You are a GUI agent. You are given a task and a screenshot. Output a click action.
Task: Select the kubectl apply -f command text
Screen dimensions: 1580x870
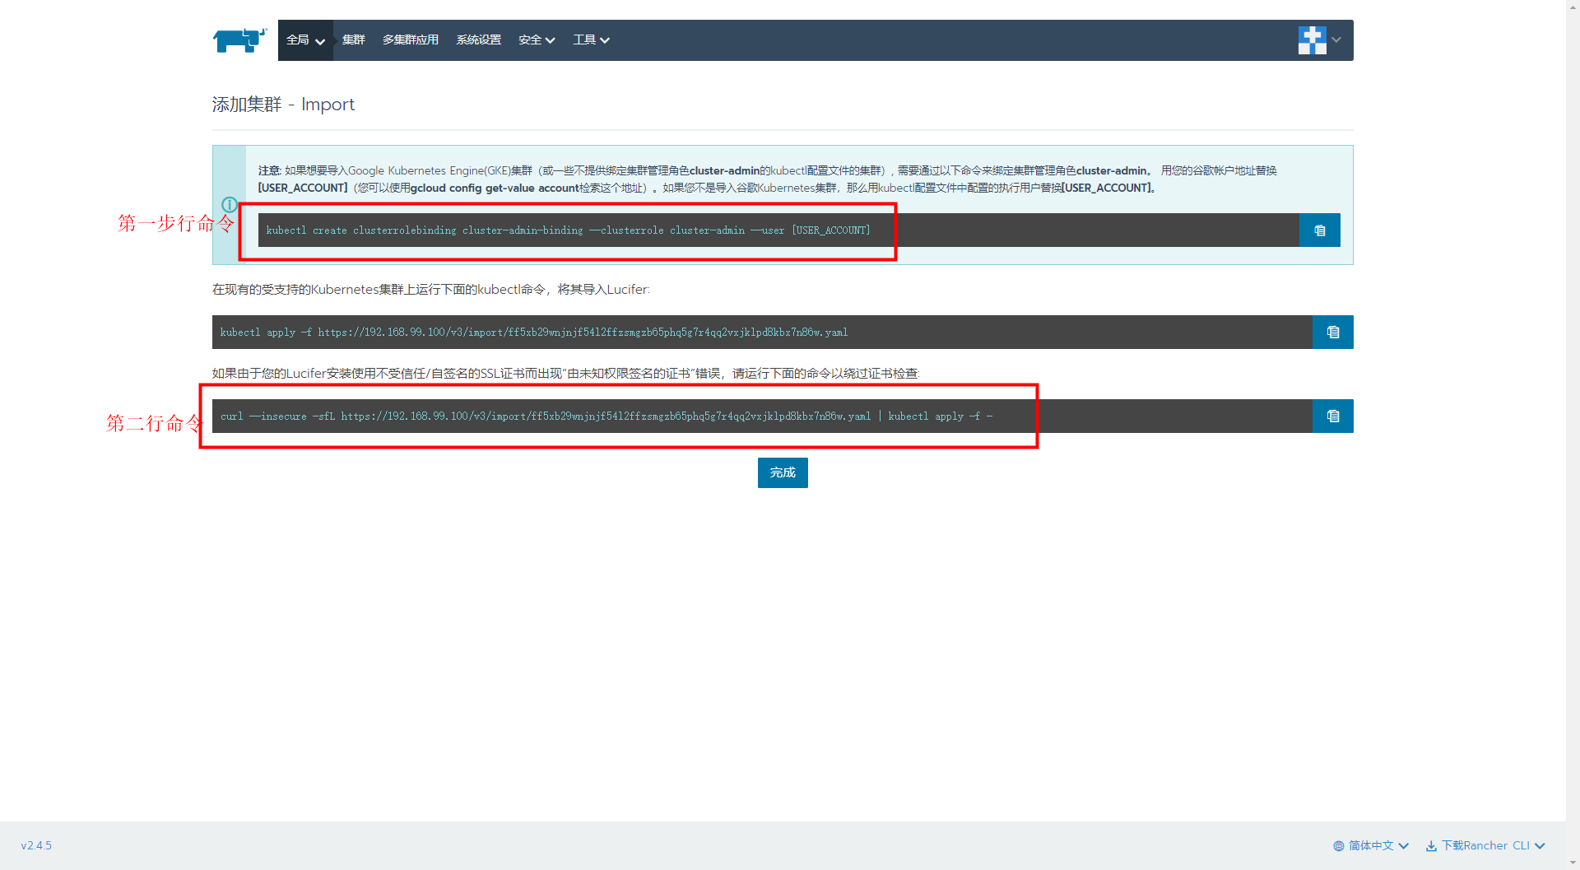(533, 333)
